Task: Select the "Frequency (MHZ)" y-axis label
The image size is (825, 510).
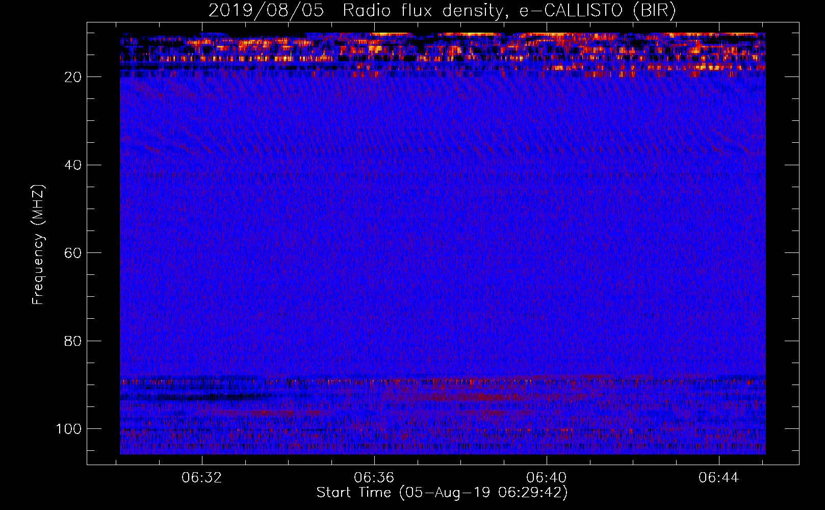Action: pyautogui.click(x=38, y=245)
